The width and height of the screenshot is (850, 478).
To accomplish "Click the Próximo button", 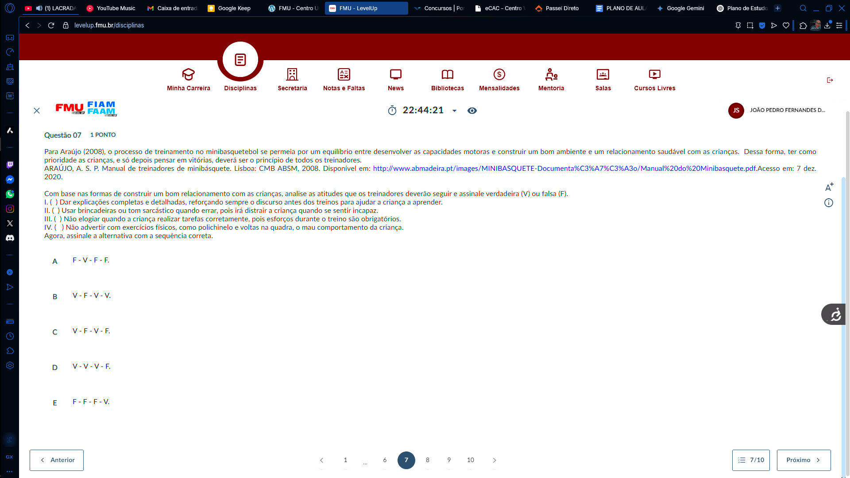I will pos(803,460).
